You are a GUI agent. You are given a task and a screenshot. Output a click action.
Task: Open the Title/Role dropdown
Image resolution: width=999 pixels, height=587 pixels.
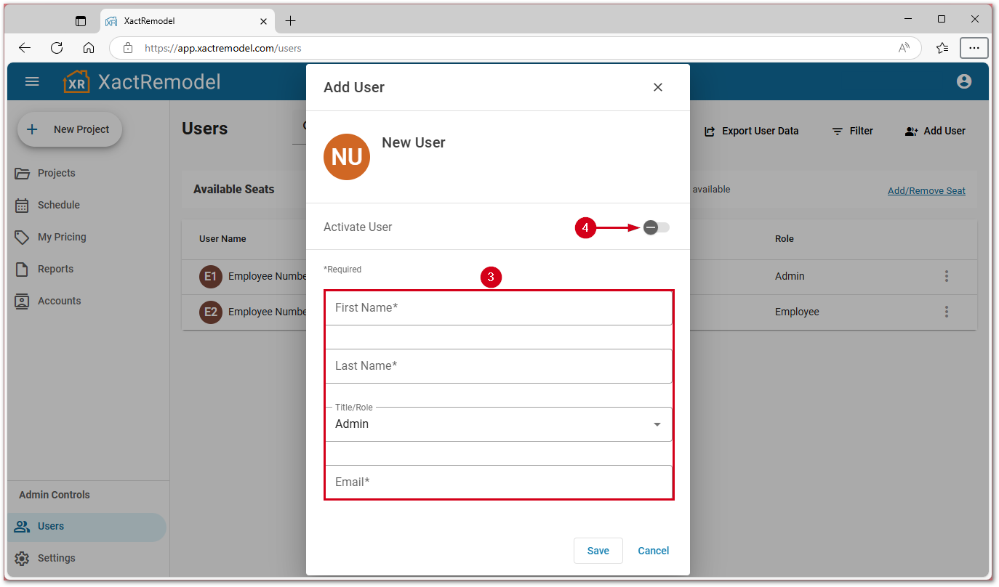click(499, 424)
